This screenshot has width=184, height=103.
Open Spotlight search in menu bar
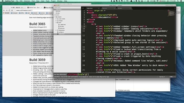[178, 1]
